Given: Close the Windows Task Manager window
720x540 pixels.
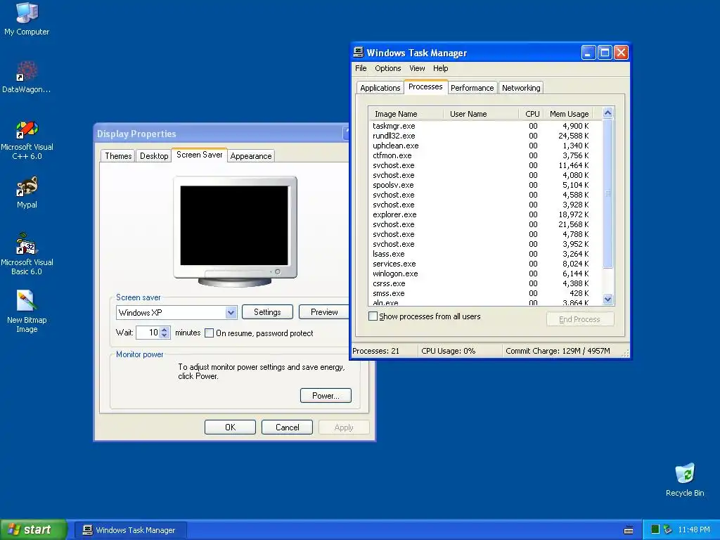Looking at the screenshot, I should [621, 53].
